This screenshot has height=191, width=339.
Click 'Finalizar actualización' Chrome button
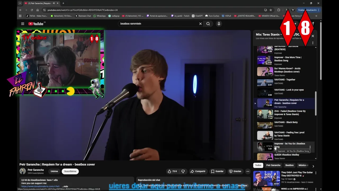(309, 10)
